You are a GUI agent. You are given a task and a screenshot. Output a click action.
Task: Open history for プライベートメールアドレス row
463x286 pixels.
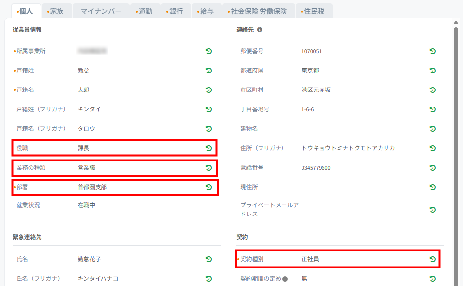click(433, 210)
